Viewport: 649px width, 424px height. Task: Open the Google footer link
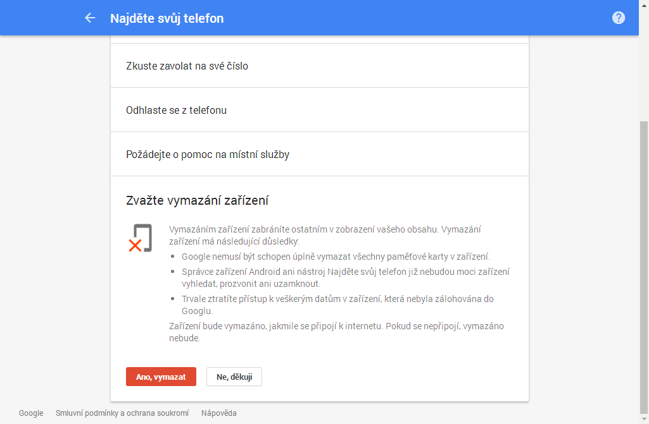coord(31,413)
